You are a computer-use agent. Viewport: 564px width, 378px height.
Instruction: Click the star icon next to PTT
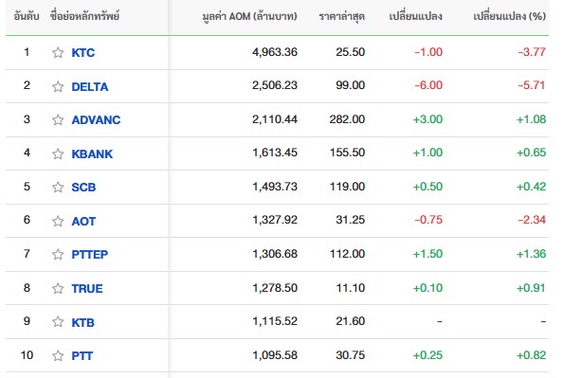click(x=58, y=355)
